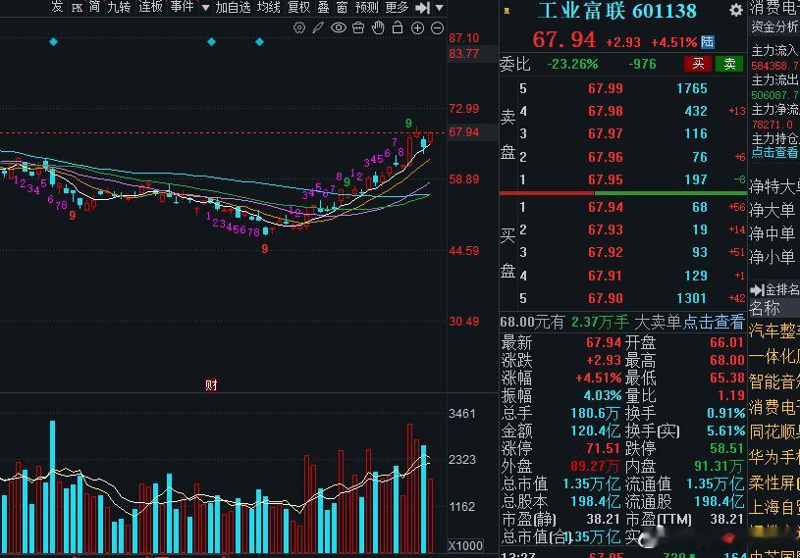
Task: Click 最低 value 65.38
Action: click(x=727, y=378)
